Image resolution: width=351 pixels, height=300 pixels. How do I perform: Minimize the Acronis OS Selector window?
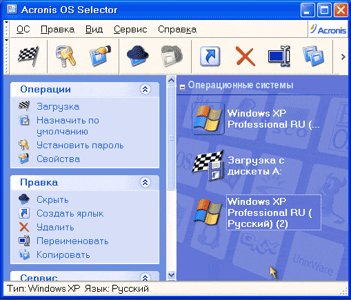tap(308, 10)
